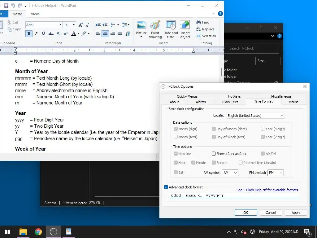Viewport: 317px width, 238px height.
Task: Click the Grow font icon
Action: point(80,25)
